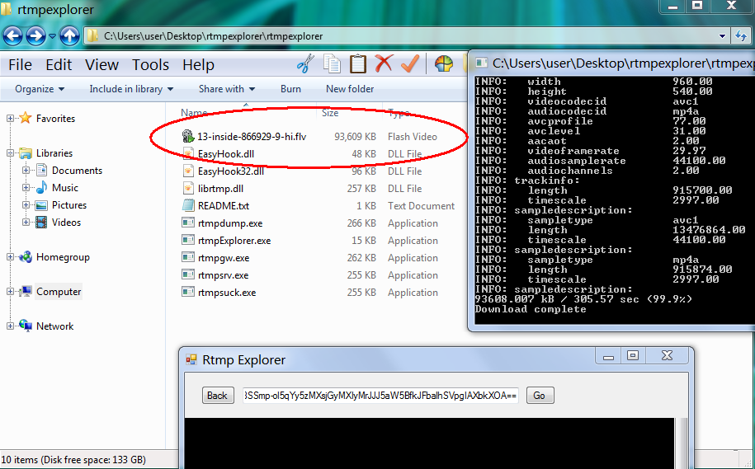Image resolution: width=755 pixels, height=469 pixels.
Task: Expand the Music library node
Action: pyautogui.click(x=26, y=188)
